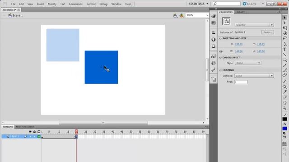The height and width of the screenshot is (162, 289).
Task: Open the Looping Options dropdown
Action: click(254, 76)
